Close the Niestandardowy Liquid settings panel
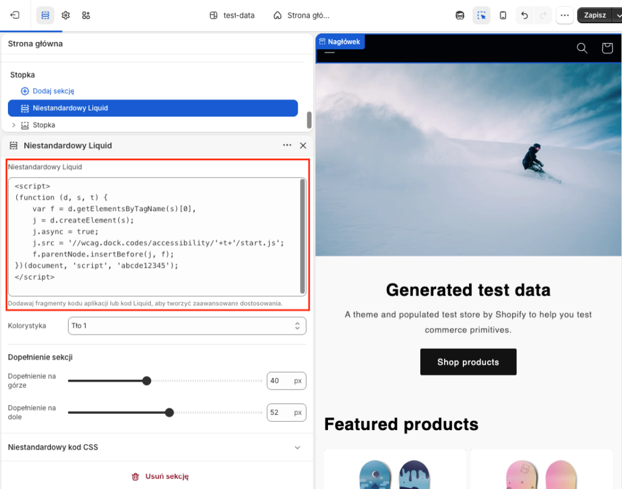 (x=303, y=146)
